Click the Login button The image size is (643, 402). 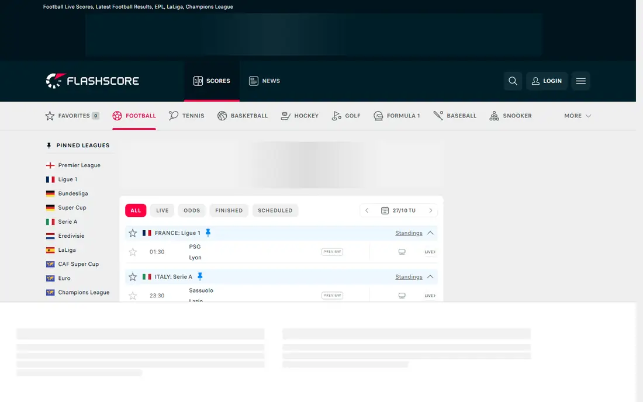point(547,81)
